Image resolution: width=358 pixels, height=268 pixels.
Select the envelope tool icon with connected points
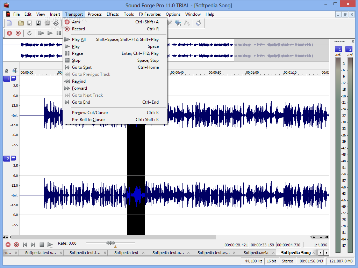click(x=187, y=23)
